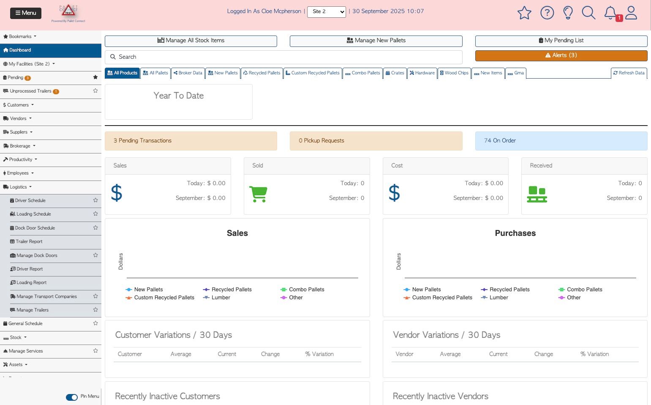Click Manage New Pallets button
The height and width of the screenshot is (405, 651).
[x=376, y=41]
